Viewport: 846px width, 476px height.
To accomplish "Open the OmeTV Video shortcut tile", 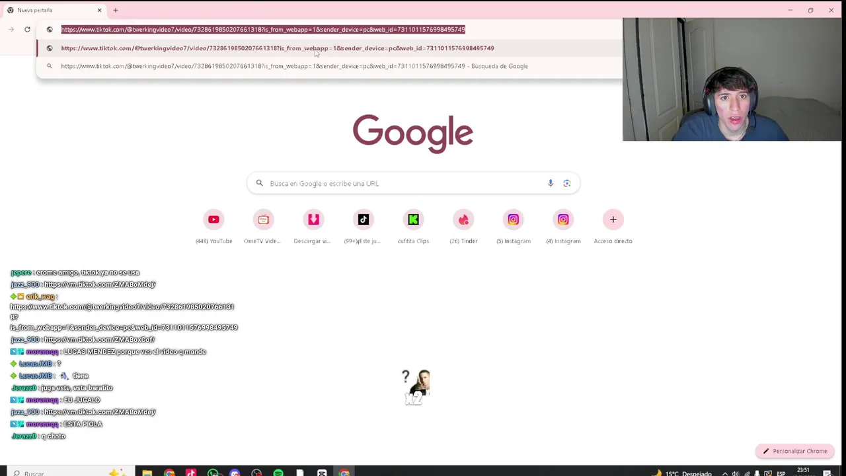I will [x=263, y=227].
